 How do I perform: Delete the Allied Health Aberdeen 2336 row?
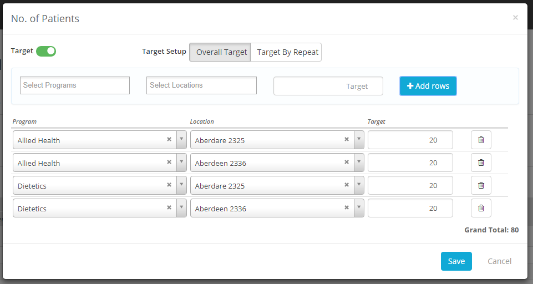[481, 163]
